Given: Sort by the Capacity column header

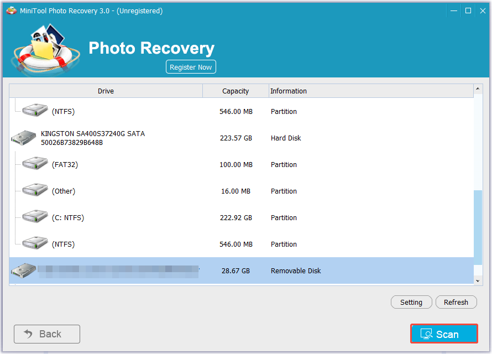Looking at the screenshot, I should [x=235, y=91].
